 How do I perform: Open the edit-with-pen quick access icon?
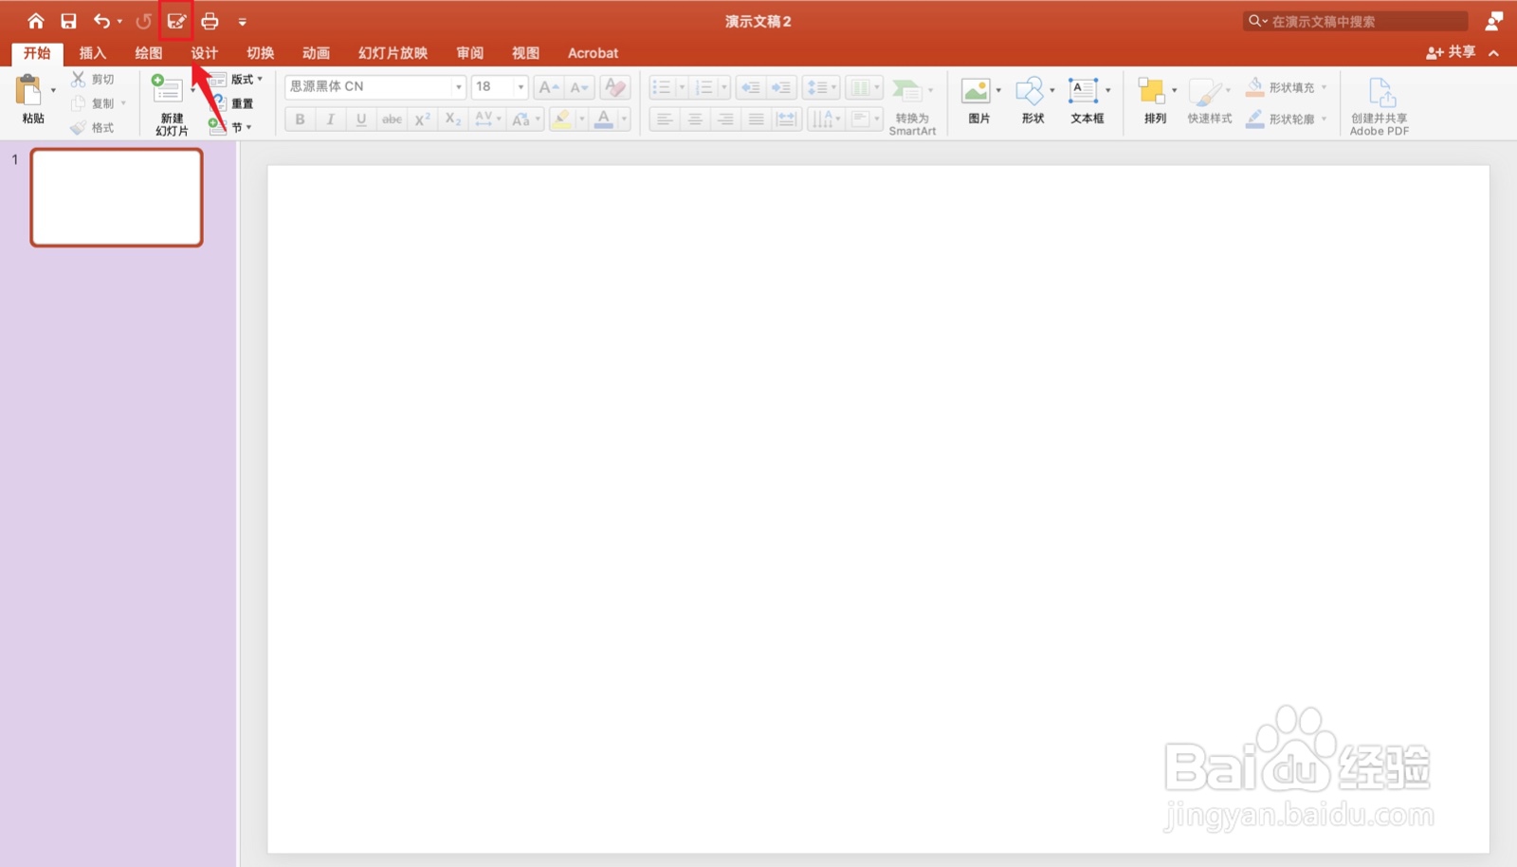[x=176, y=21]
